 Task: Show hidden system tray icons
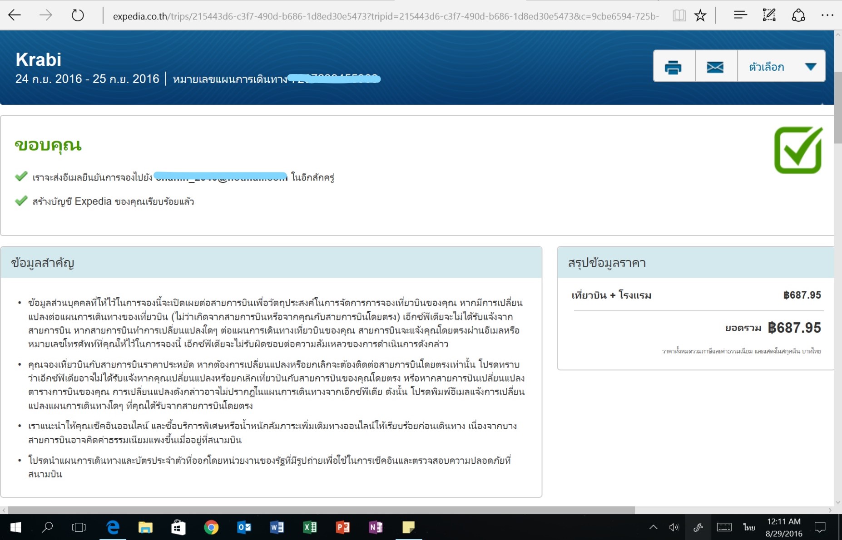(653, 527)
